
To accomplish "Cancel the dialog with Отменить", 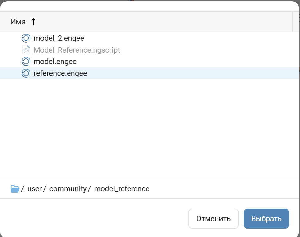I will (x=213, y=218).
